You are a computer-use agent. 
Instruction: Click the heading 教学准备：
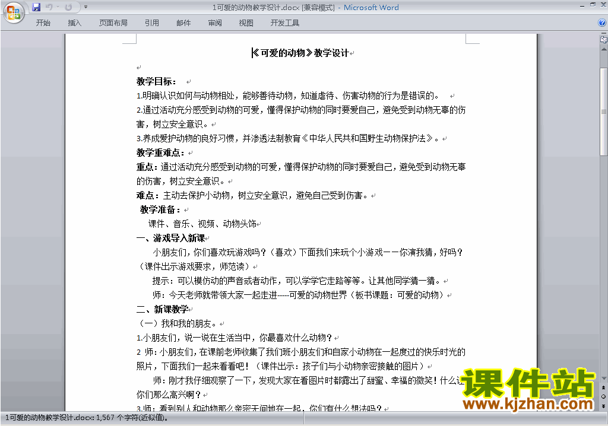coord(160,209)
